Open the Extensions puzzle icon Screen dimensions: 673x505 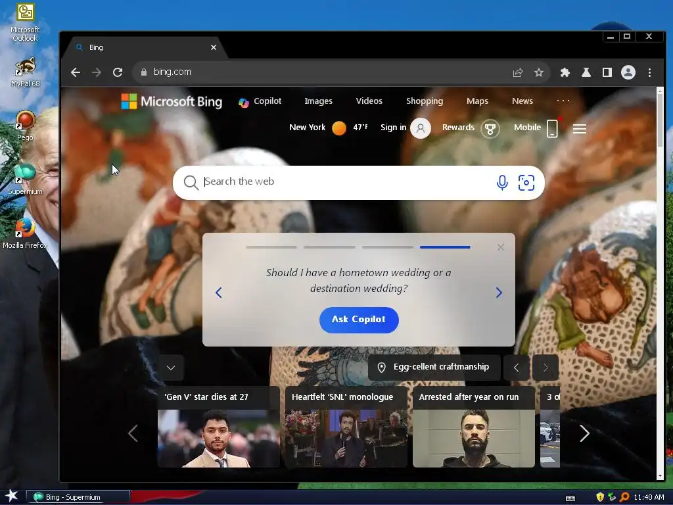point(565,72)
